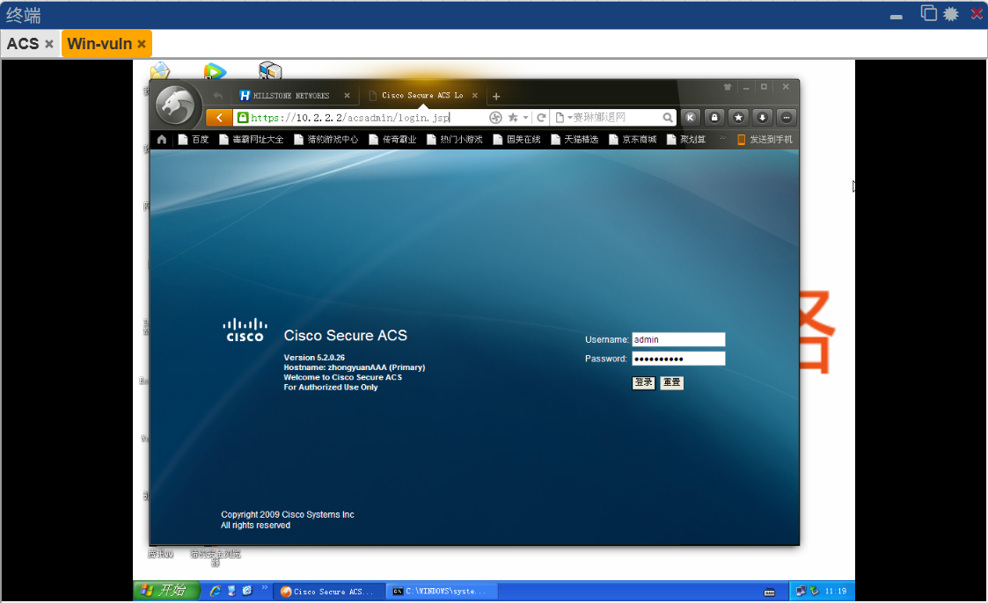Click the orange back arrow button
Screen dimensions: 988x603
click(219, 117)
